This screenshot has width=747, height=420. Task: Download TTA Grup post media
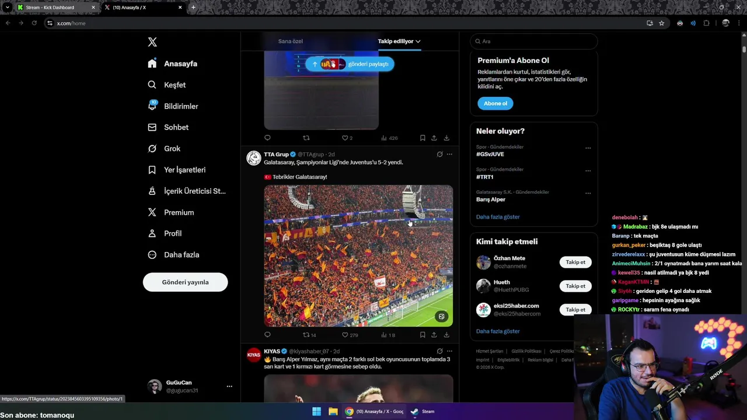click(x=446, y=335)
